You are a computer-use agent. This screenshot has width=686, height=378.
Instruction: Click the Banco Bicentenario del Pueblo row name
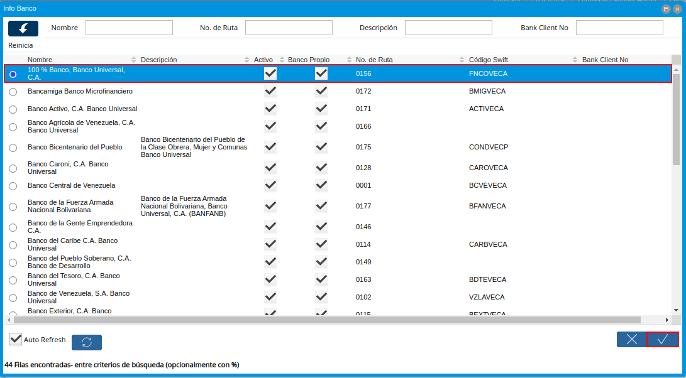[75, 148]
